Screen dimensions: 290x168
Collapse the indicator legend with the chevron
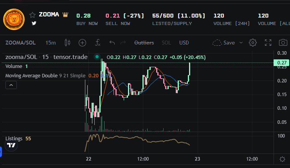click(x=11, y=85)
